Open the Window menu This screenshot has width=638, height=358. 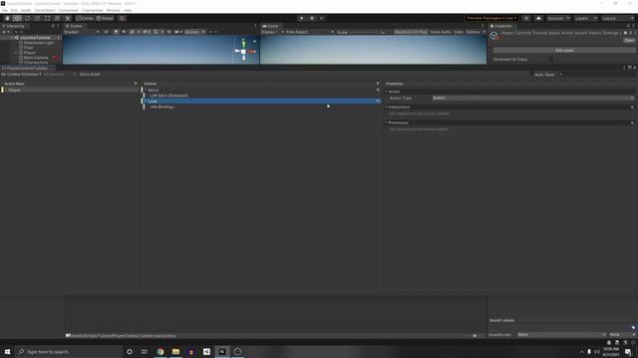tap(113, 10)
